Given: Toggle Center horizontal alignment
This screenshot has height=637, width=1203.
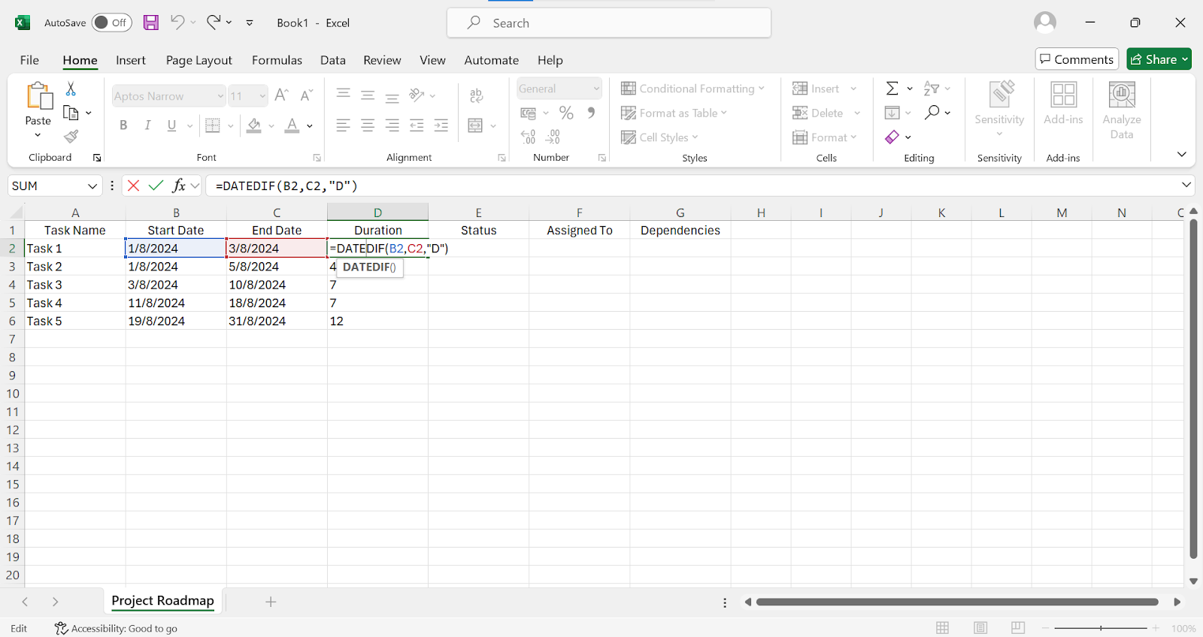Looking at the screenshot, I should 368,125.
